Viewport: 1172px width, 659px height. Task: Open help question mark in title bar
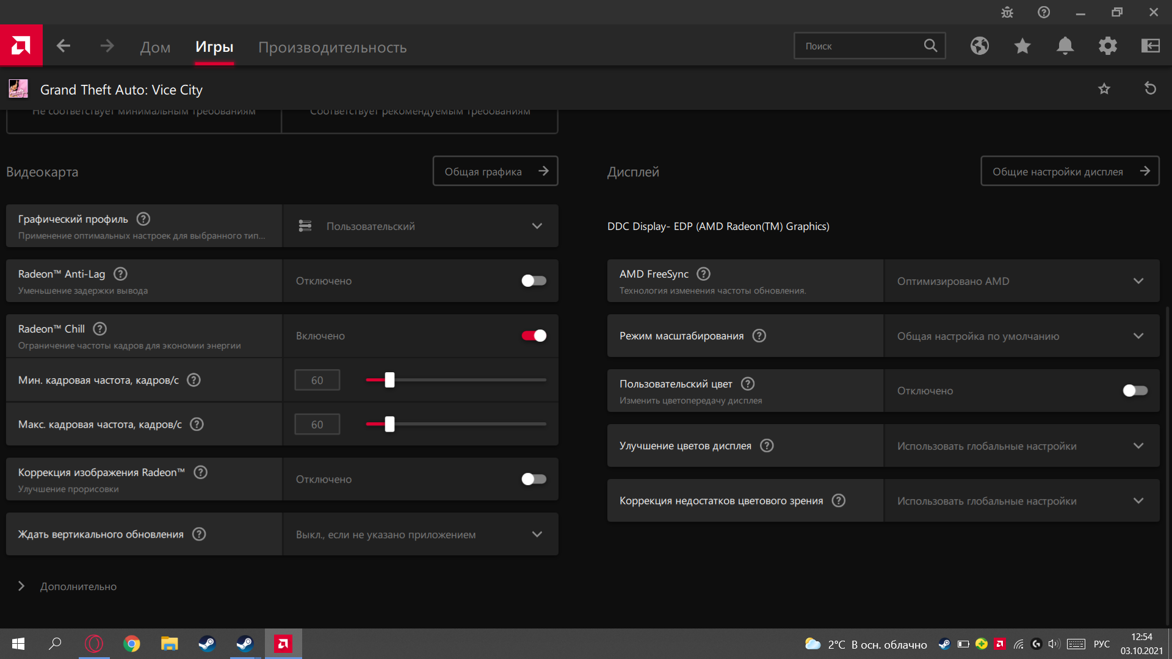(x=1044, y=12)
